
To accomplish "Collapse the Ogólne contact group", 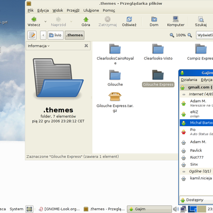I will (x=184, y=171).
